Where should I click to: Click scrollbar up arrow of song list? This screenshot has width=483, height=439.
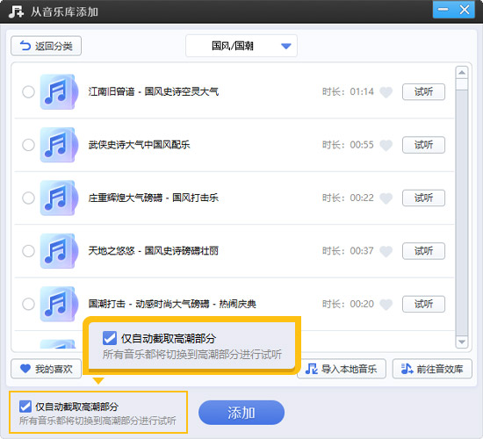(x=461, y=73)
